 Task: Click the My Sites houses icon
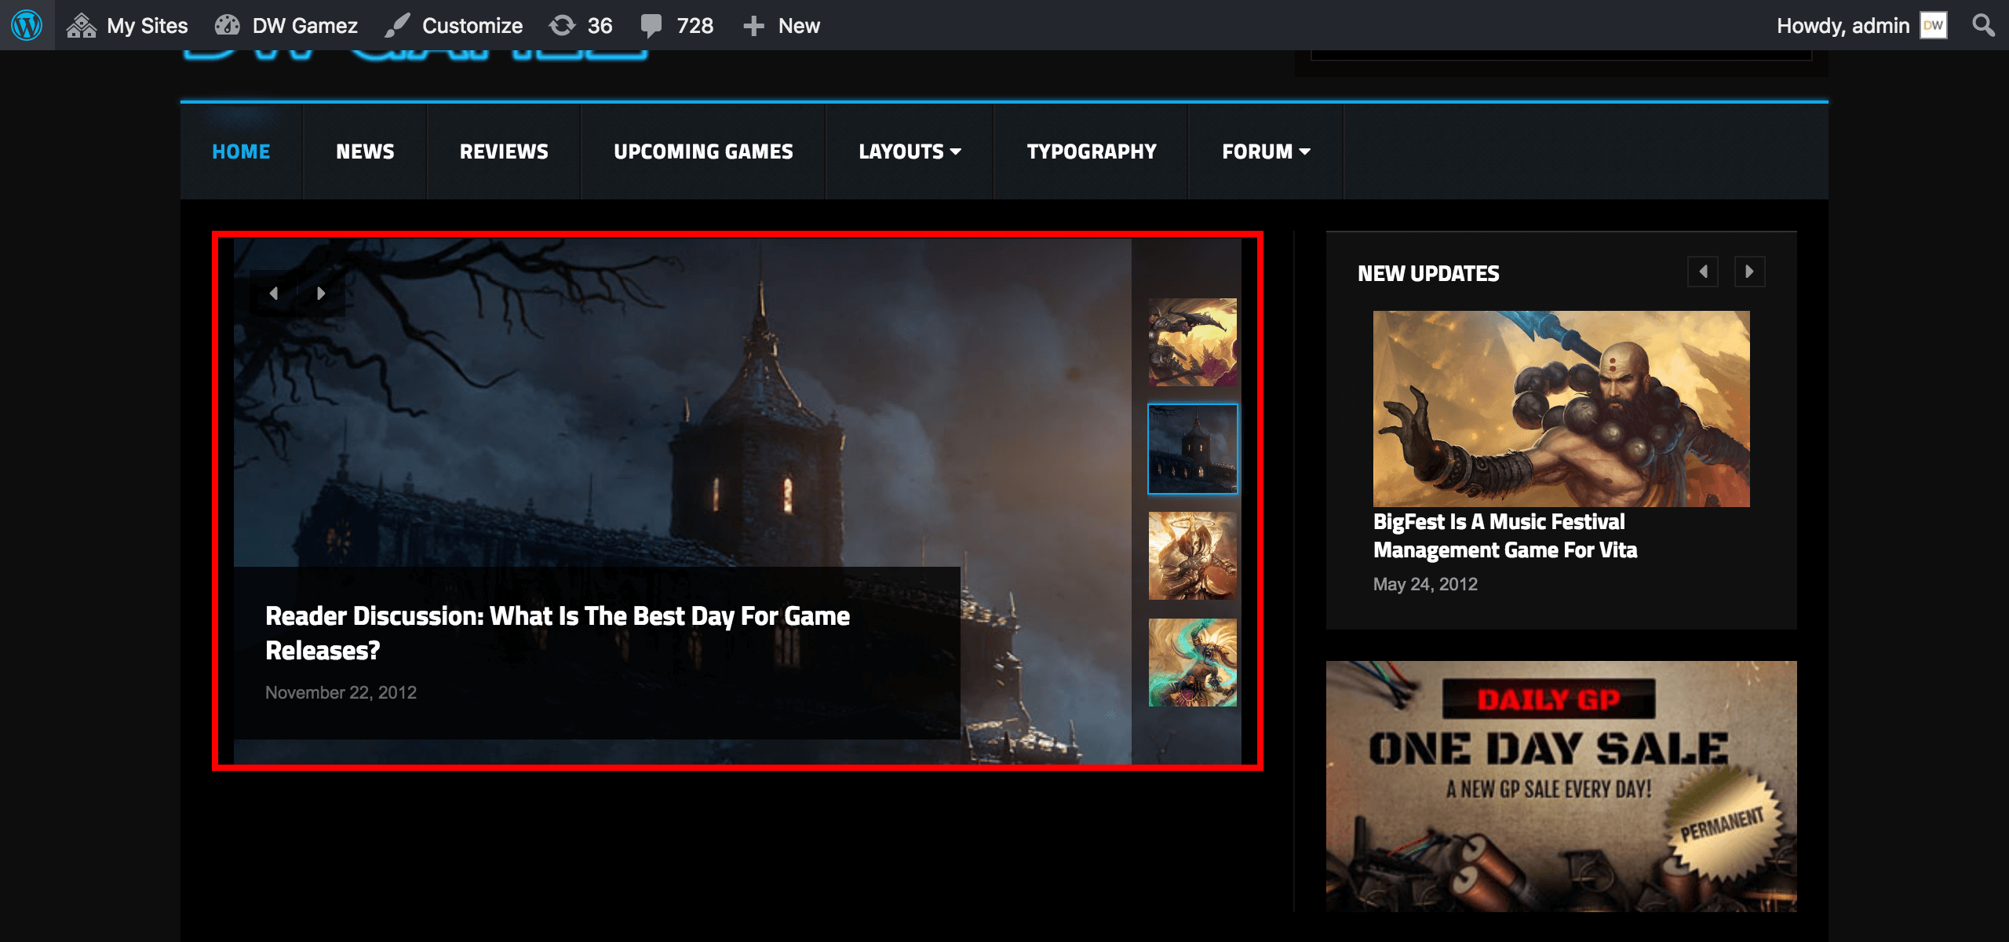[81, 25]
